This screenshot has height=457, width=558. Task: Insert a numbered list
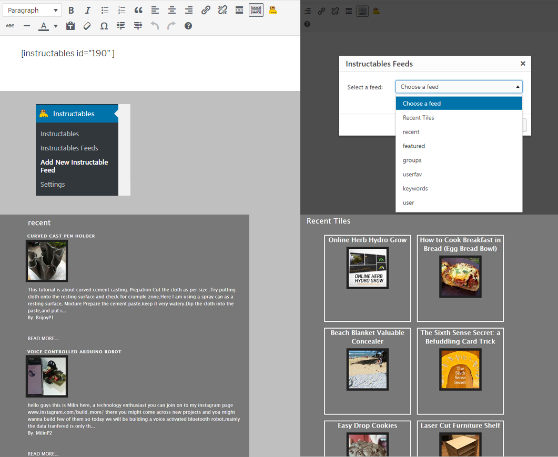tap(121, 11)
